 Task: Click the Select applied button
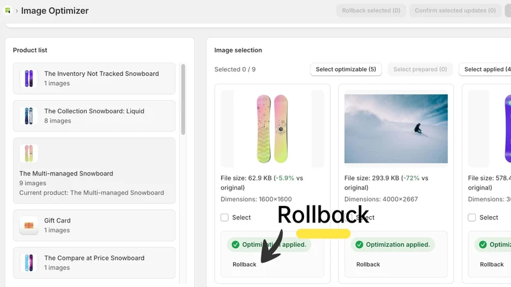pos(485,70)
